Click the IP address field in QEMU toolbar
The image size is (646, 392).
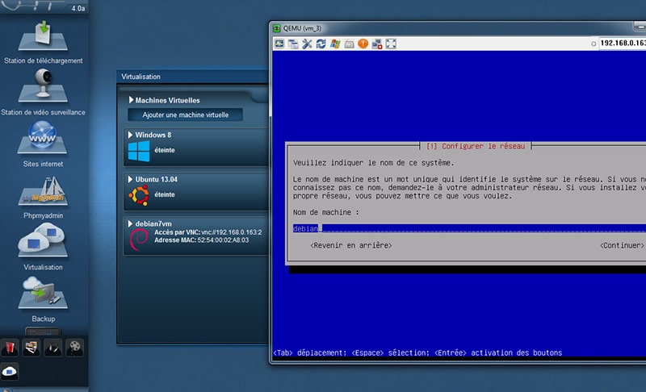coord(622,44)
